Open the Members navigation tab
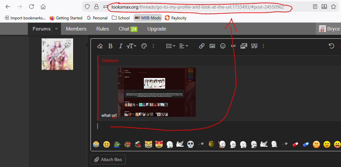The width and height of the screenshot is (341, 167). coord(76,29)
